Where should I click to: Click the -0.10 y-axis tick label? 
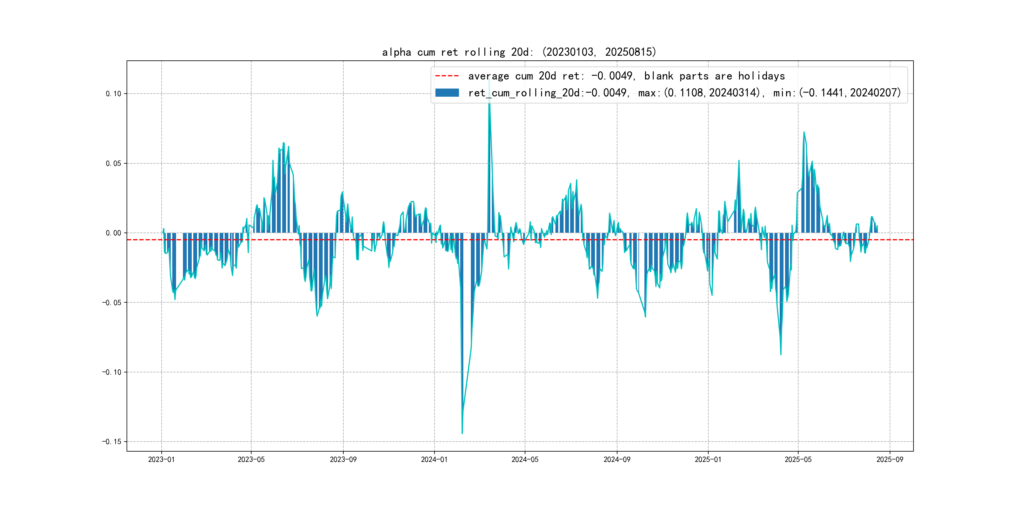pos(112,372)
